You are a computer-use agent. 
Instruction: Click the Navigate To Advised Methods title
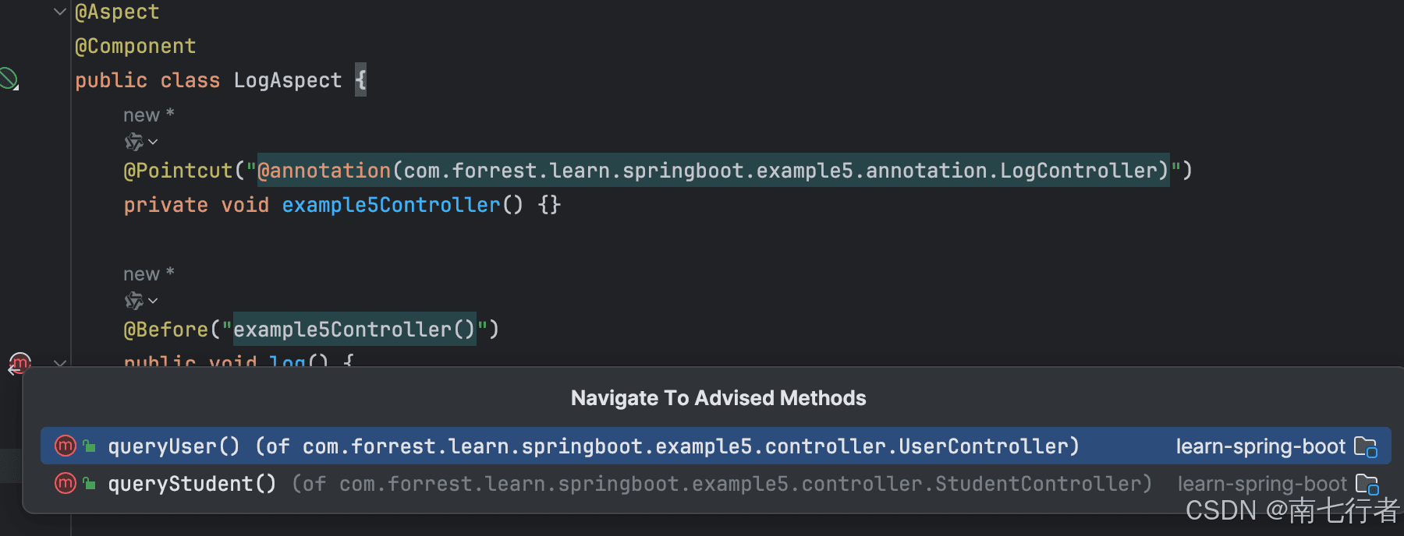click(x=718, y=398)
